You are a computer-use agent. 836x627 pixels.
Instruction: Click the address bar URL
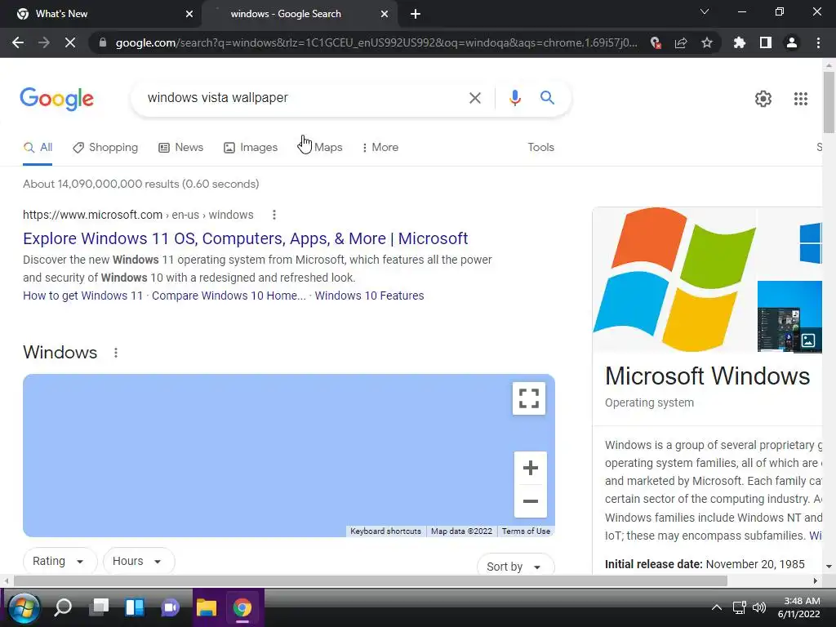376,42
